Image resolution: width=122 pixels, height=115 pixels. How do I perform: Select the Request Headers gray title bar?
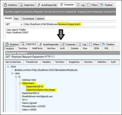pyautogui.click(x=63, y=53)
